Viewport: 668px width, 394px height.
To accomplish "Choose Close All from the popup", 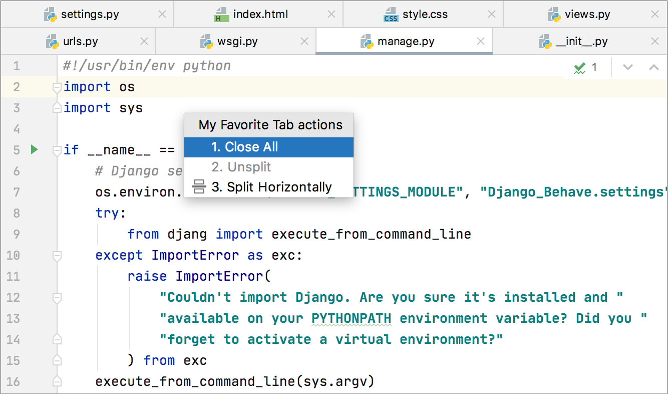I will point(245,147).
